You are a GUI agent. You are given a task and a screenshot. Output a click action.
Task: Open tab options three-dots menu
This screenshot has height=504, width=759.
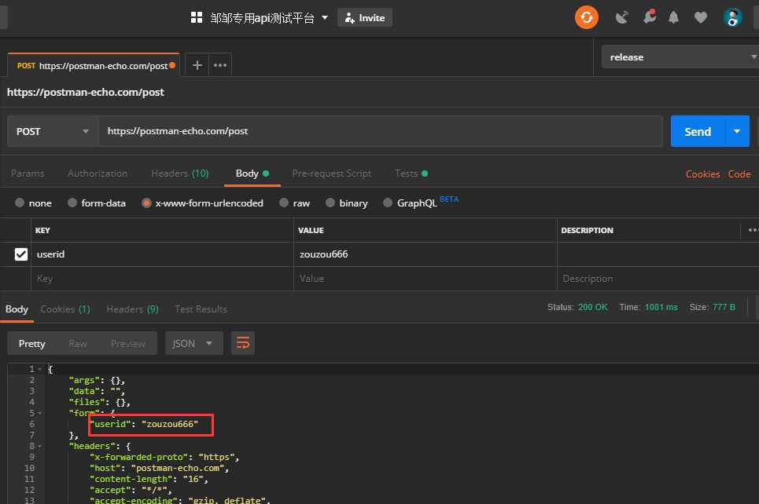tap(220, 64)
